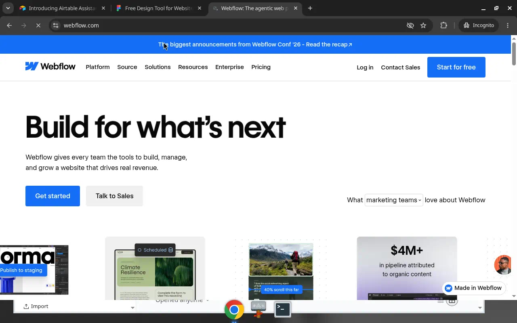This screenshot has width=517, height=323.
Task: Click the chat avatar bubble at right edge
Action: [502, 265]
